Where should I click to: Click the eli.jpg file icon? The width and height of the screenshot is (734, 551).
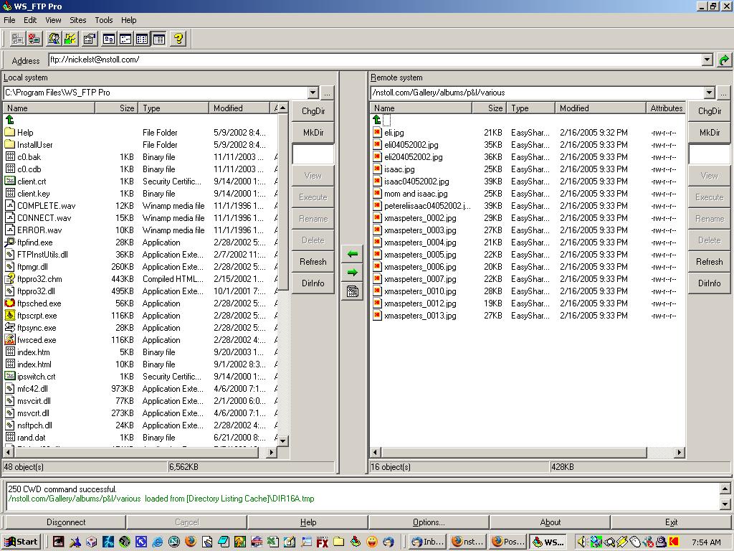coord(377,133)
